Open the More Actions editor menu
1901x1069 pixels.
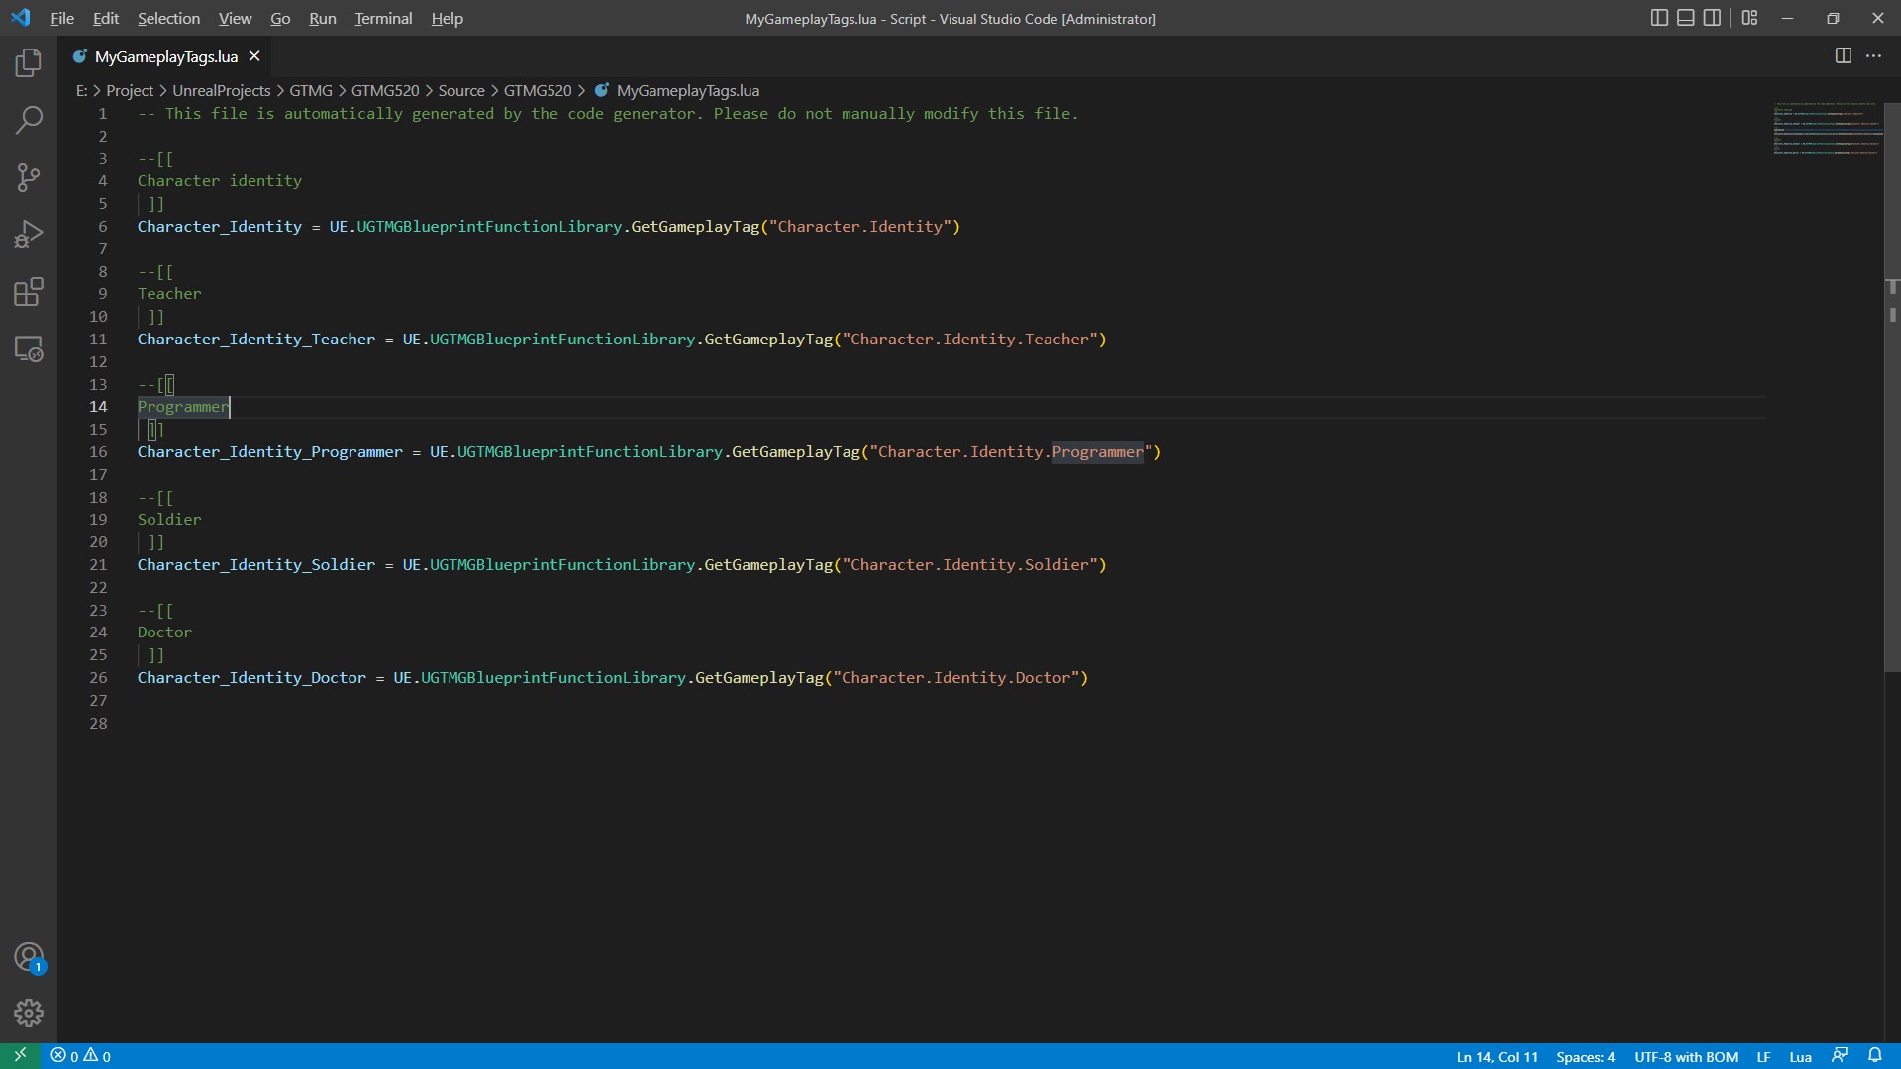point(1875,56)
